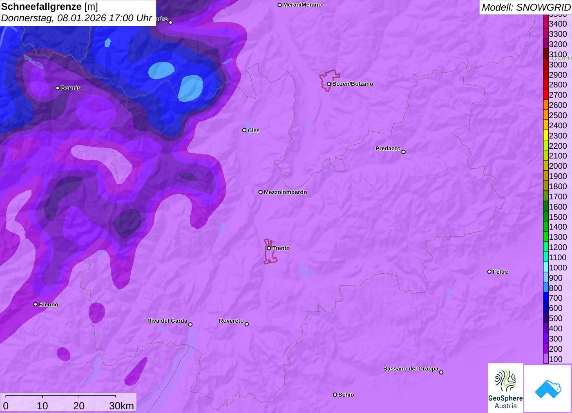
Task: Click the Riva del Garda marker dot
Action: [190, 325]
